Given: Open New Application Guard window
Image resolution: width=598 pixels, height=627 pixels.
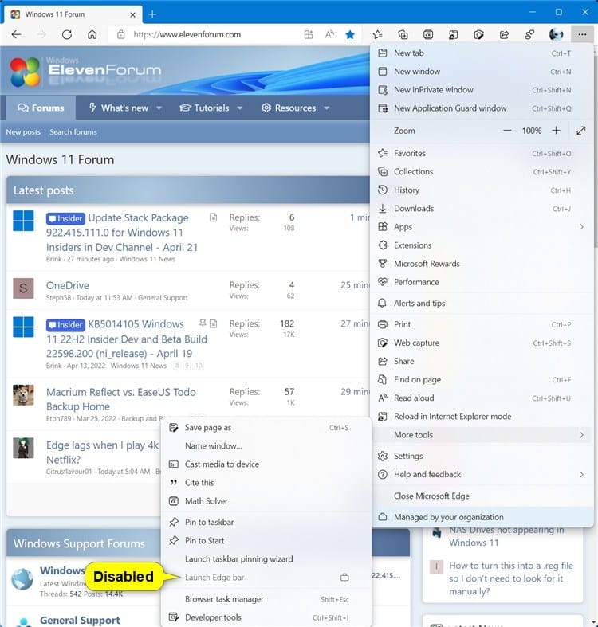Looking at the screenshot, I should coord(482,108).
